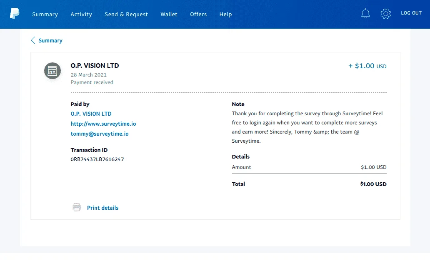The height and width of the screenshot is (263, 430).
Task: Open the Help menu item
Action: (225, 14)
